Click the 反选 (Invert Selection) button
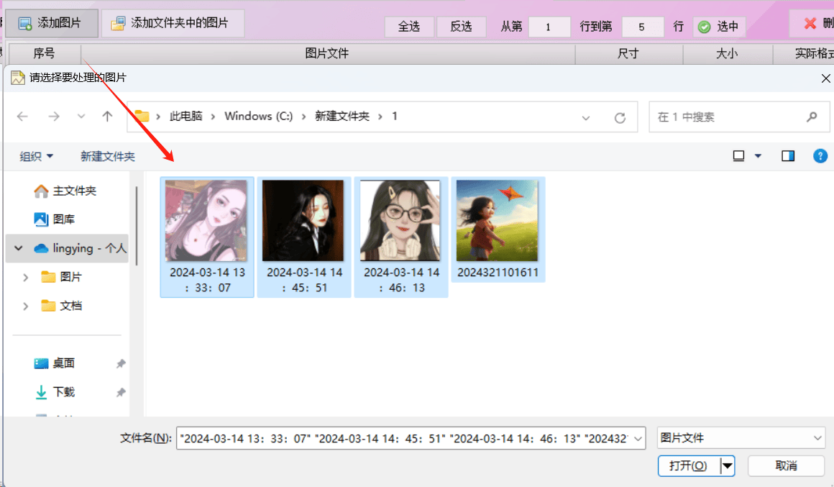This screenshot has width=834, height=487. coord(461,26)
